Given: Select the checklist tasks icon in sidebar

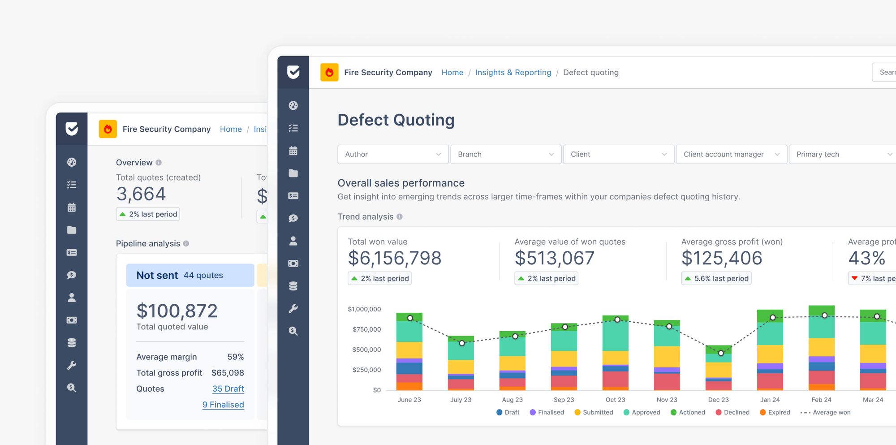Looking at the screenshot, I should click(293, 128).
